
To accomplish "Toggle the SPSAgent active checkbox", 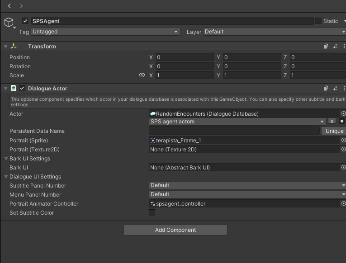I will [x=25, y=21].
